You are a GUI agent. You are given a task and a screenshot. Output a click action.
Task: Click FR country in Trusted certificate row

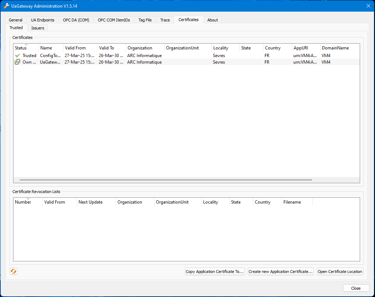(x=267, y=56)
